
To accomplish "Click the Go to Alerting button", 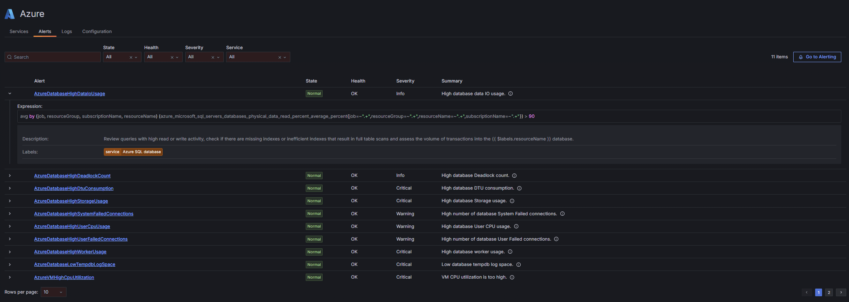I will click(817, 57).
